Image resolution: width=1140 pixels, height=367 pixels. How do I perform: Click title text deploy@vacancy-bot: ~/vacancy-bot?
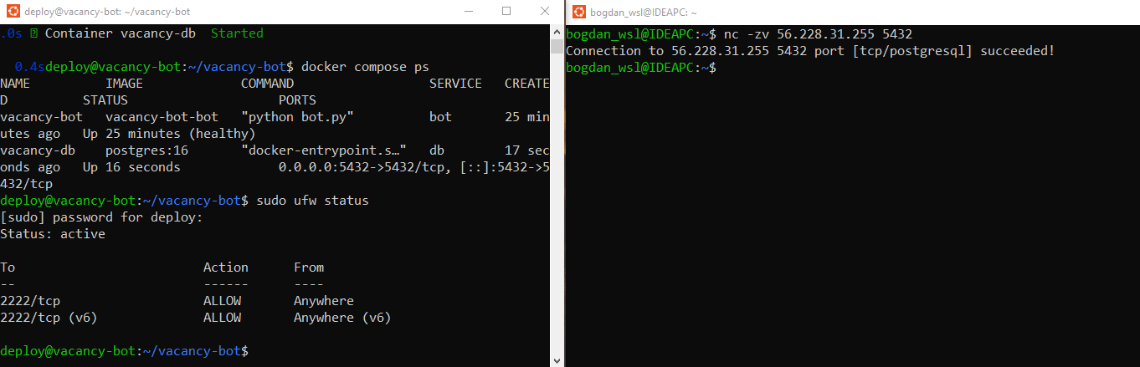[107, 12]
